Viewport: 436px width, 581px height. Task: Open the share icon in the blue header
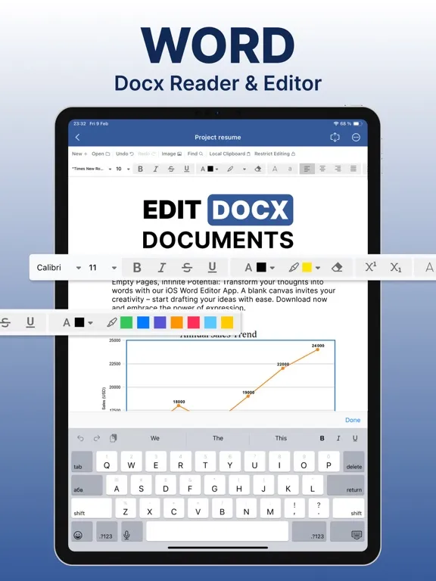tap(335, 137)
